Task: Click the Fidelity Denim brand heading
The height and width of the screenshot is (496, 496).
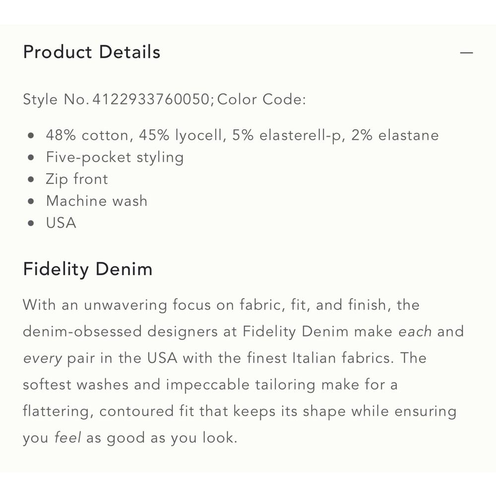Action: click(88, 269)
